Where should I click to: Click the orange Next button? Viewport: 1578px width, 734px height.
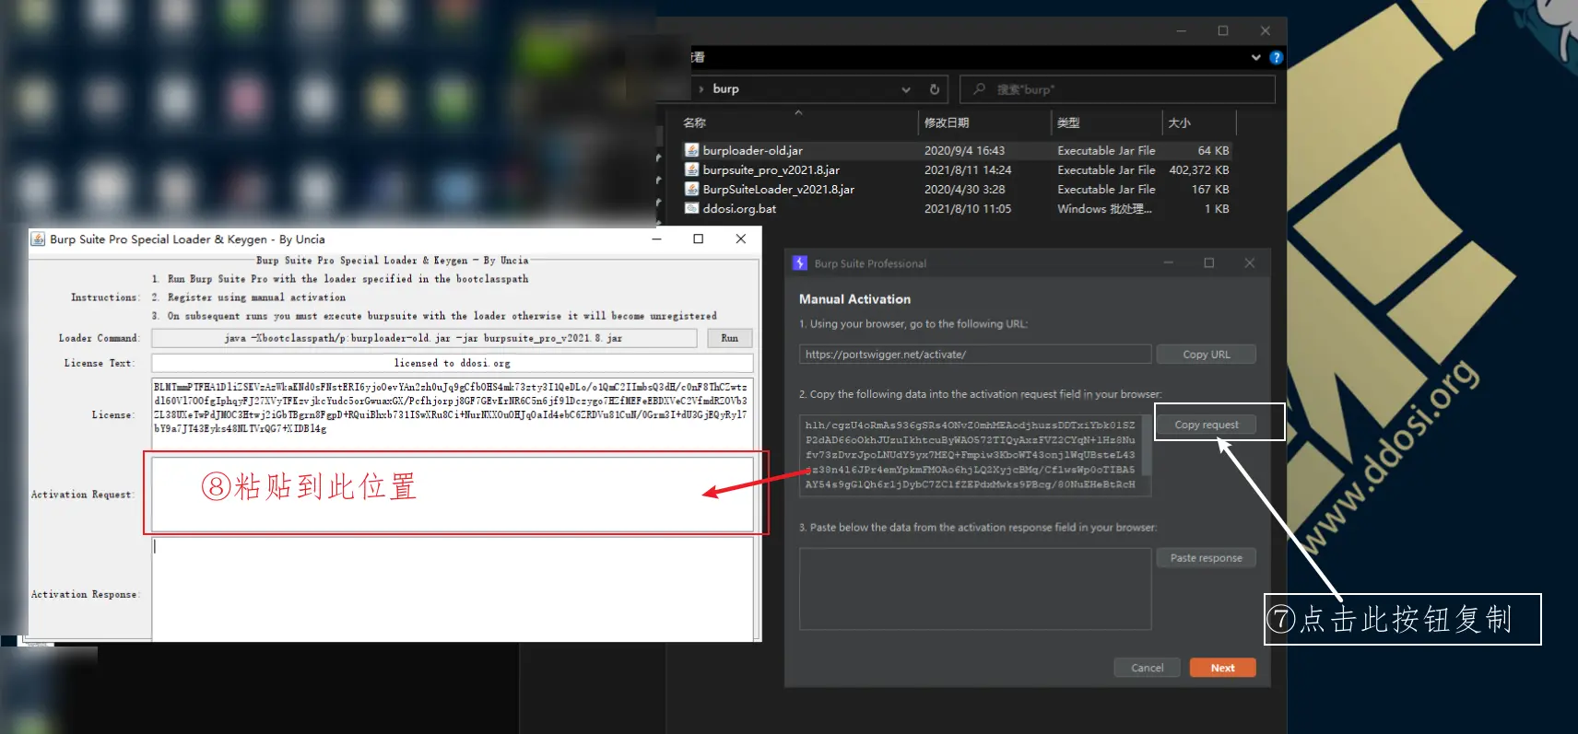click(1222, 668)
